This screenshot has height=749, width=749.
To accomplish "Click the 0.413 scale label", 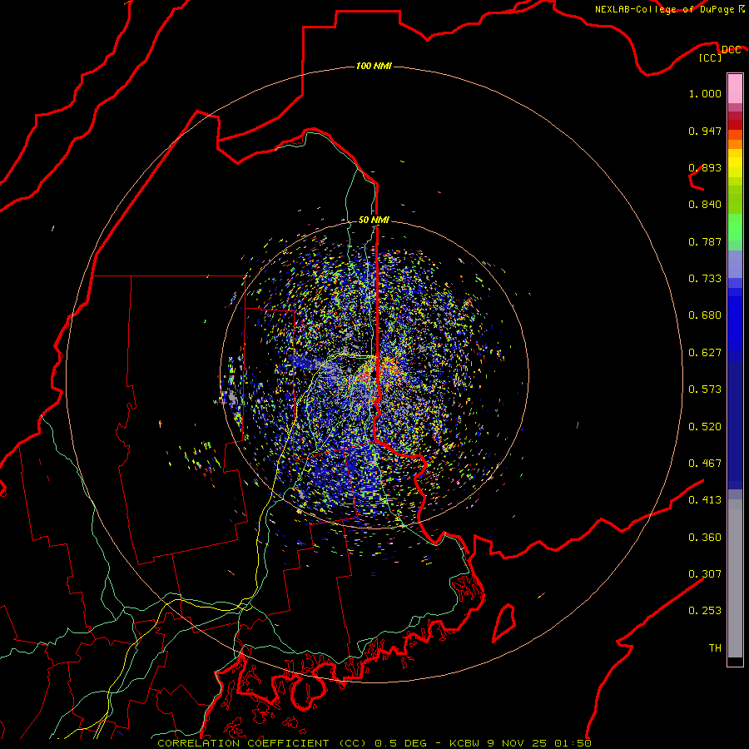I will tap(705, 500).
